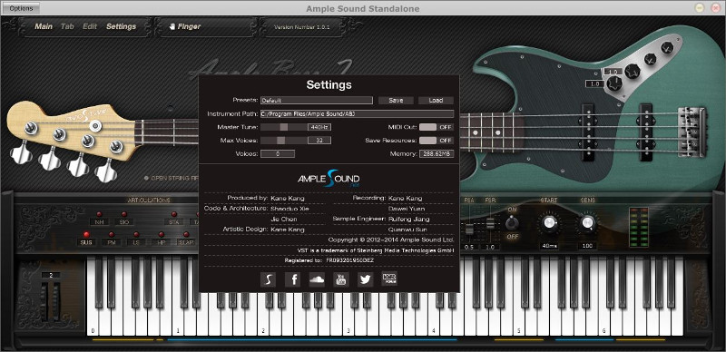Click the START knob

549,223
